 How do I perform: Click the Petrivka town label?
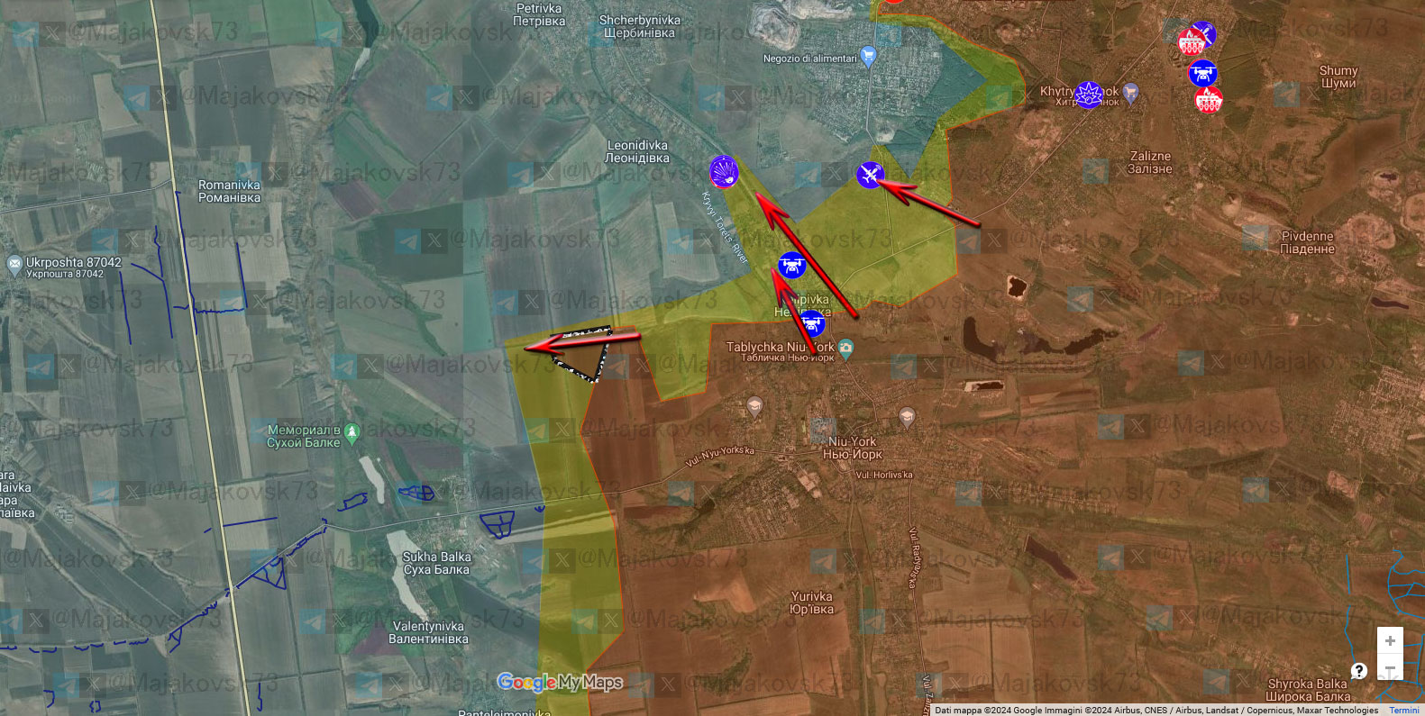point(539,14)
